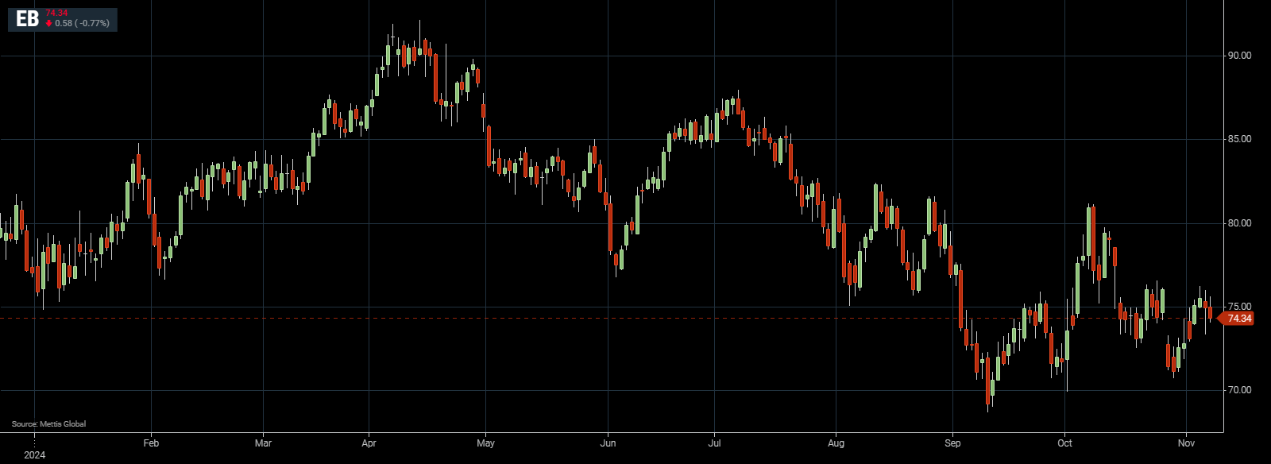Click the Jul label on time axis
This screenshot has width=1271, height=464.
pyautogui.click(x=714, y=443)
